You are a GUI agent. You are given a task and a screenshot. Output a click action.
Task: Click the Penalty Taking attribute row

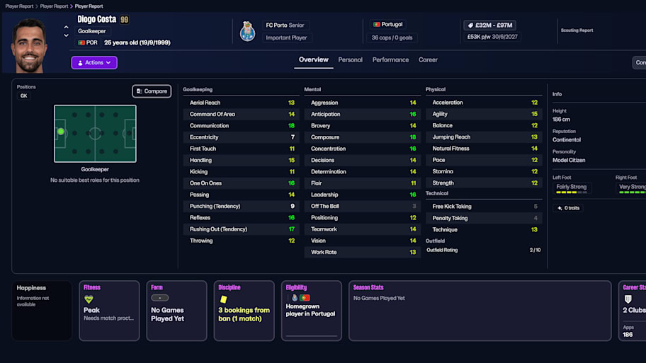[484, 218]
